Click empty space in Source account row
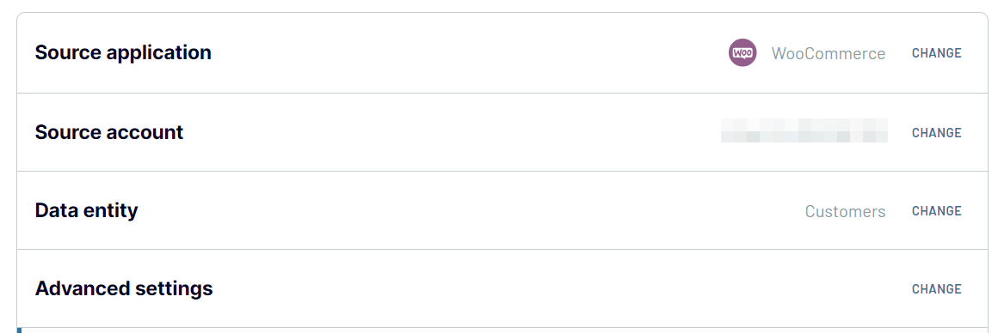The image size is (998, 333). click(x=452, y=132)
